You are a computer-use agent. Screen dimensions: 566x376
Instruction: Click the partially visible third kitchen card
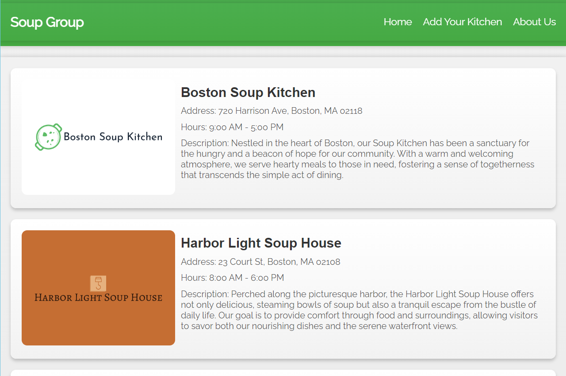(x=283, y=373)
